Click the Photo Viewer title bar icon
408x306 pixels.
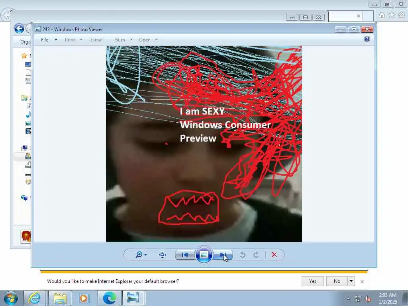[x=38, y=29]
